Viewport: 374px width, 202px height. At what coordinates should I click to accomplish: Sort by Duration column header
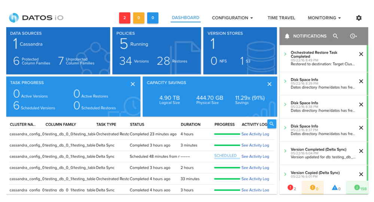(191, 124)
